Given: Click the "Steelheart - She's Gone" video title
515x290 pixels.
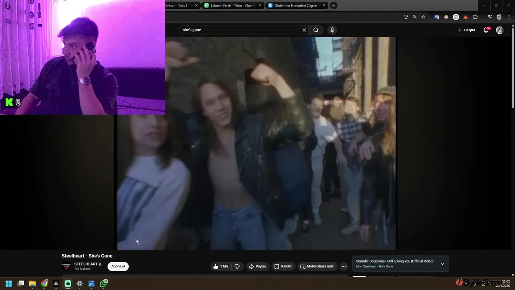Looking at the screenshot, I should tap(87, 256).
